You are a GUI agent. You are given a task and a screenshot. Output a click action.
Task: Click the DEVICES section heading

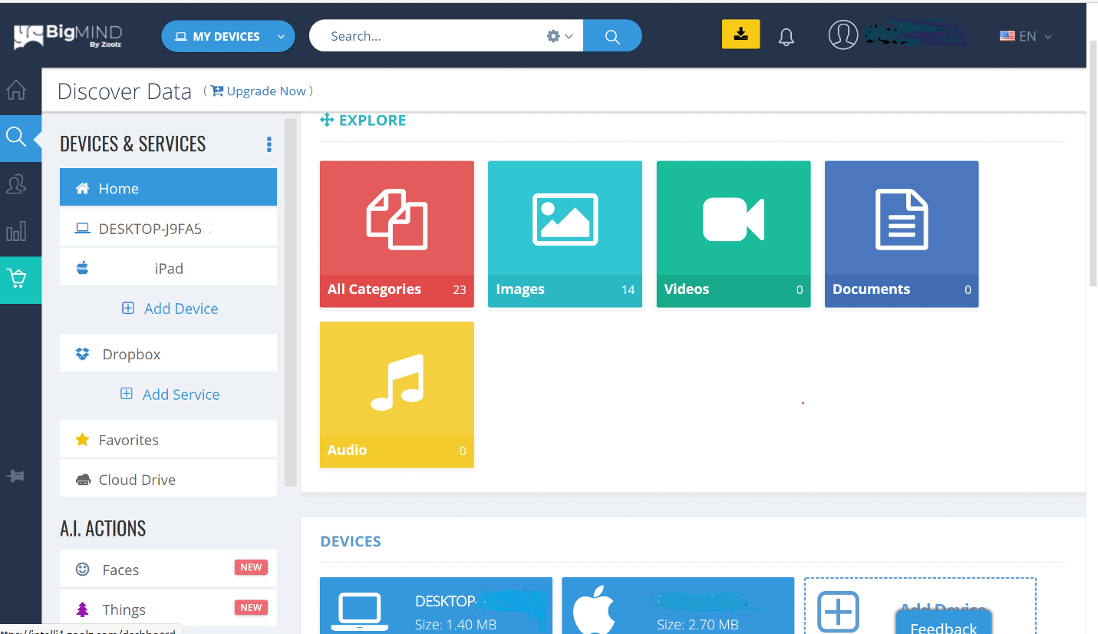pyautogui.click(x=351, y=541)
